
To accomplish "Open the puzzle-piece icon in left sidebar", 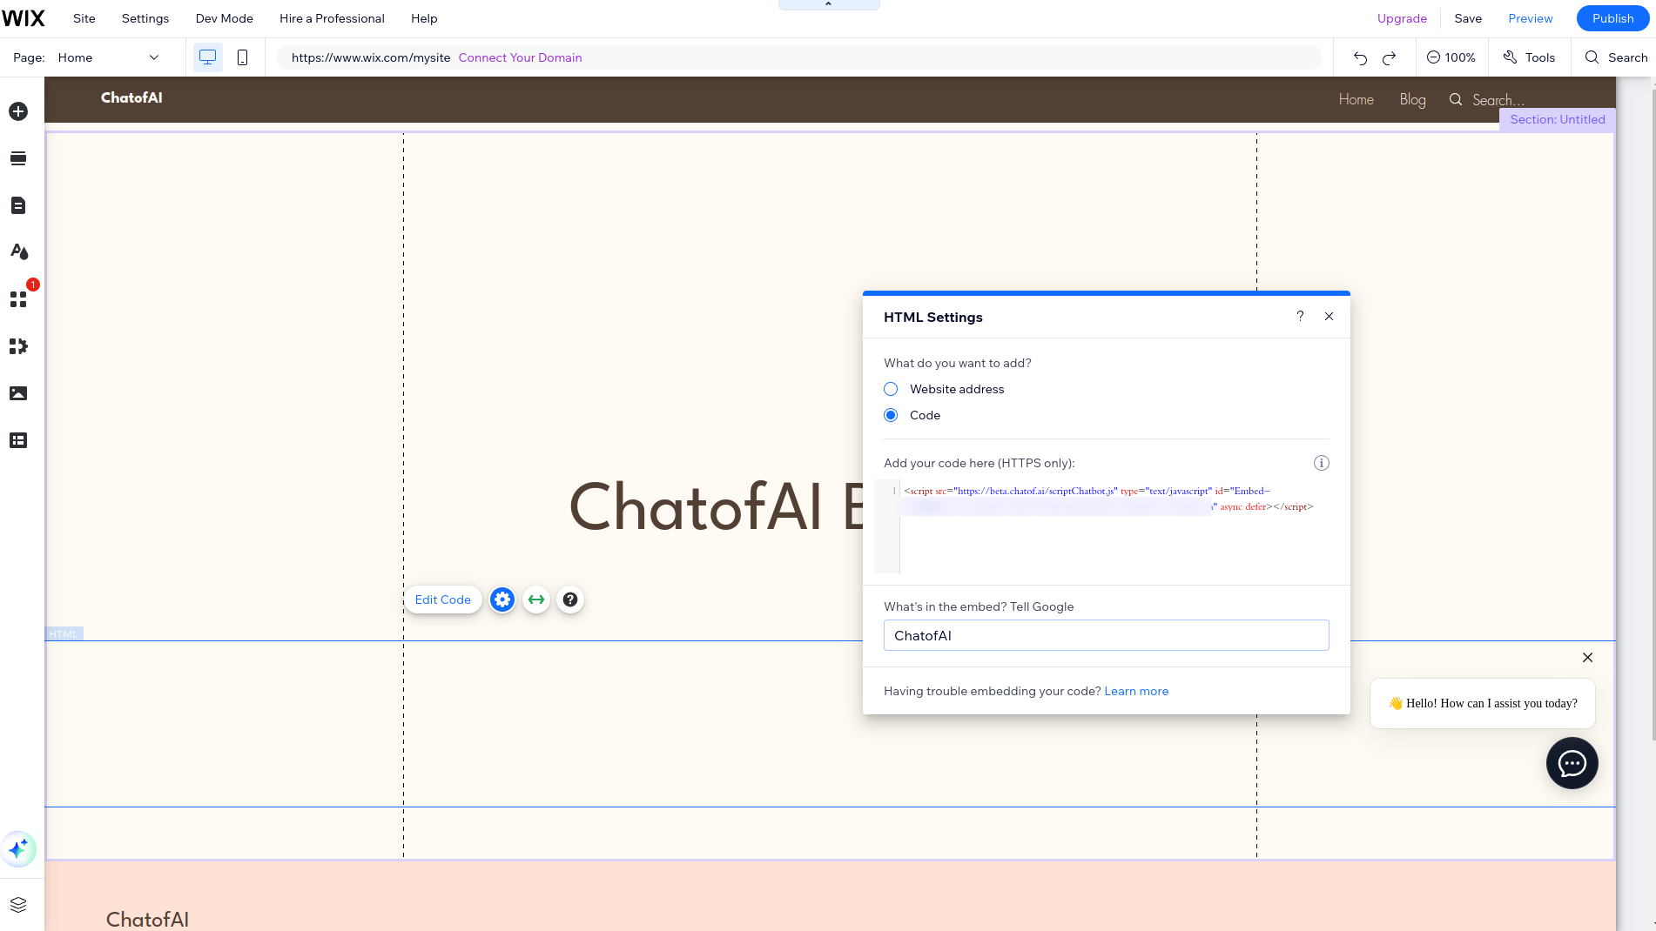I will (x=18, y=346).
